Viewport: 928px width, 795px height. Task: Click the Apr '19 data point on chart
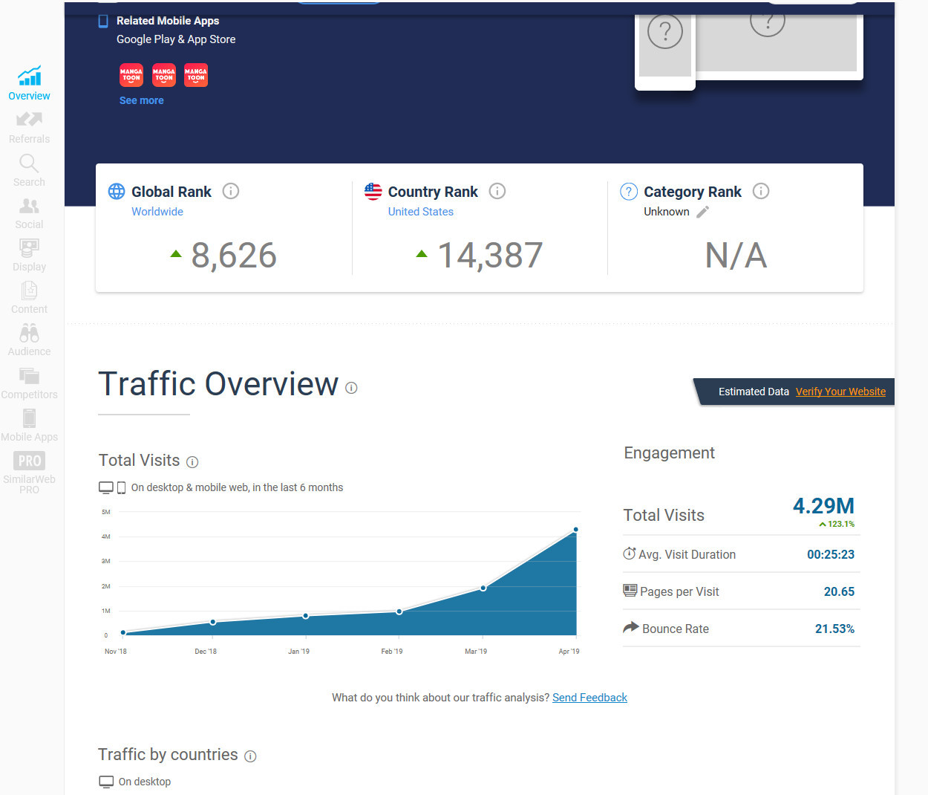(x=575, y=530)
